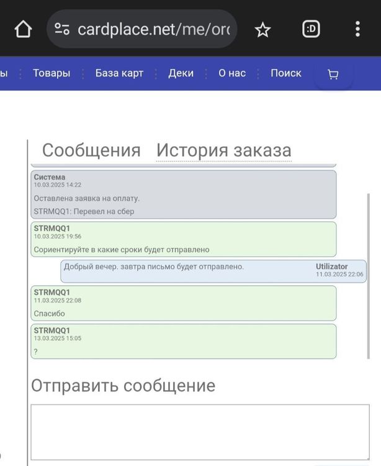Open the browser three-dot menu
The width and height of the screenshot is (381, 466).
click(x=357, y=29)
